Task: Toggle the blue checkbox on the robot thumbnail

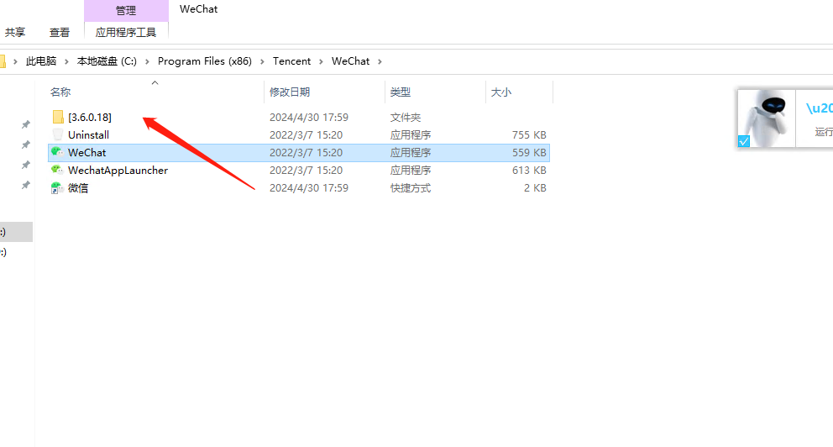Action: coord(744,141)
